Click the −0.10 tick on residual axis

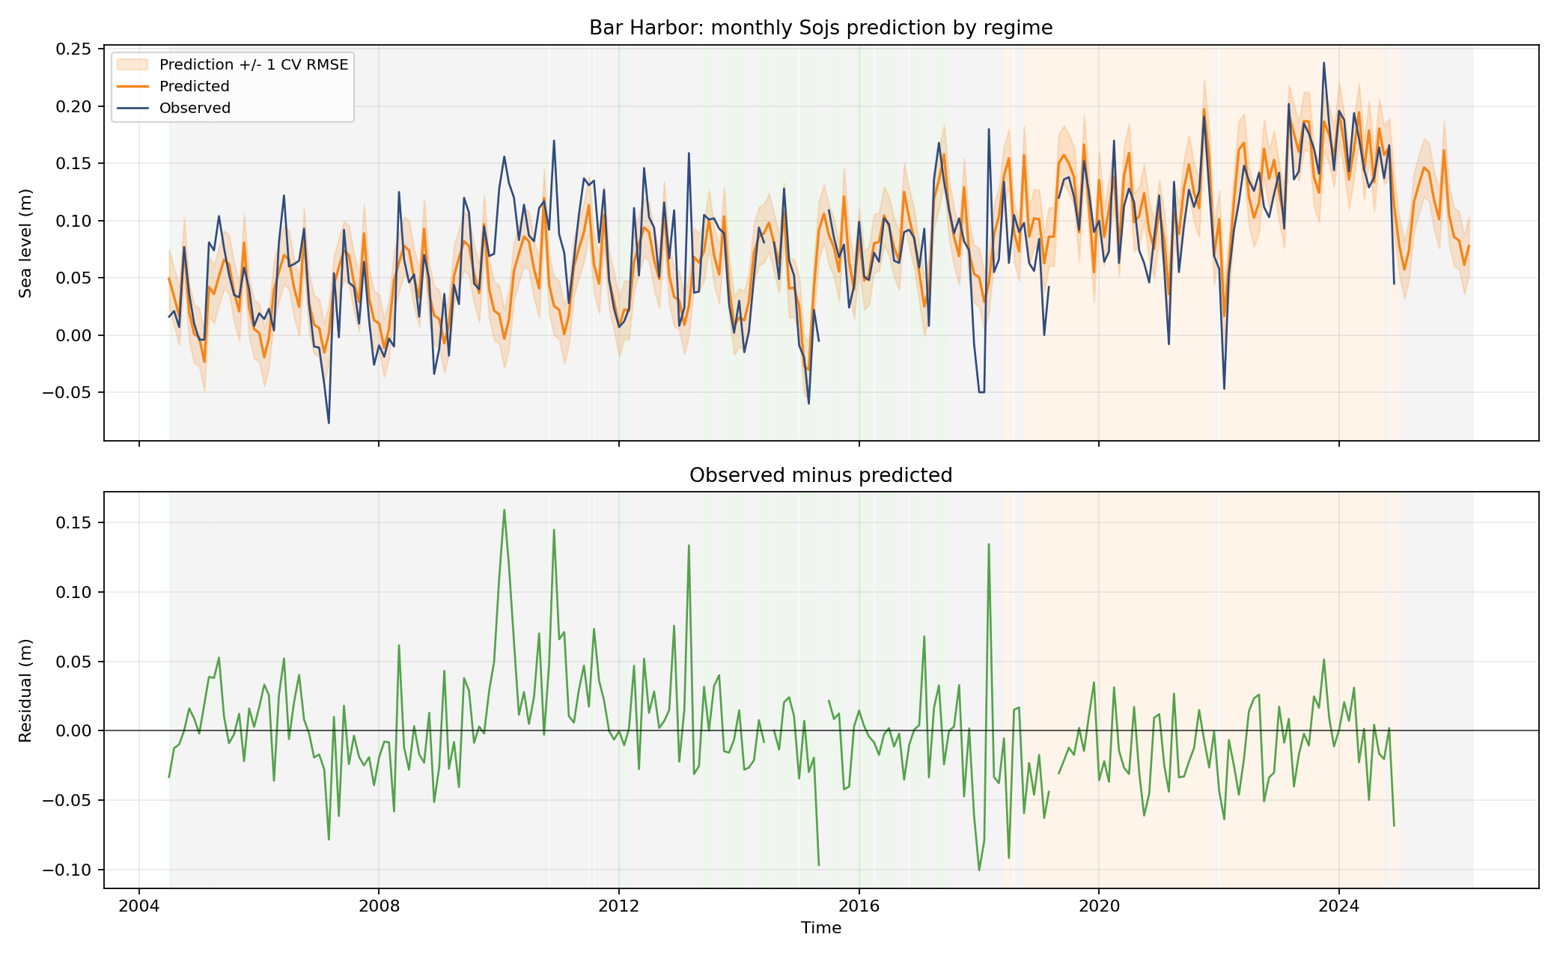click(x=67, y=870)
